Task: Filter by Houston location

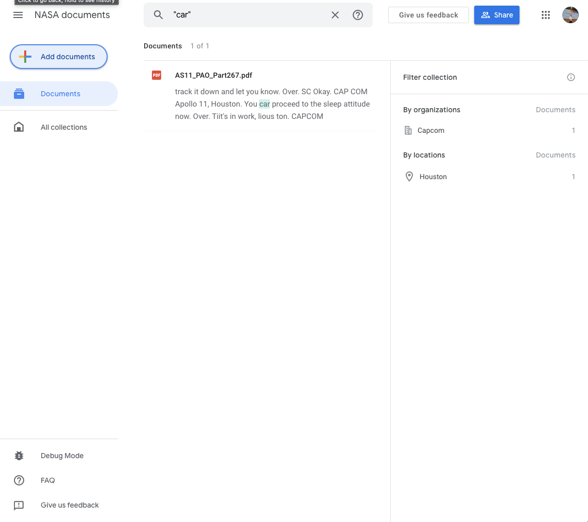Action: click(x=489, y=177)
